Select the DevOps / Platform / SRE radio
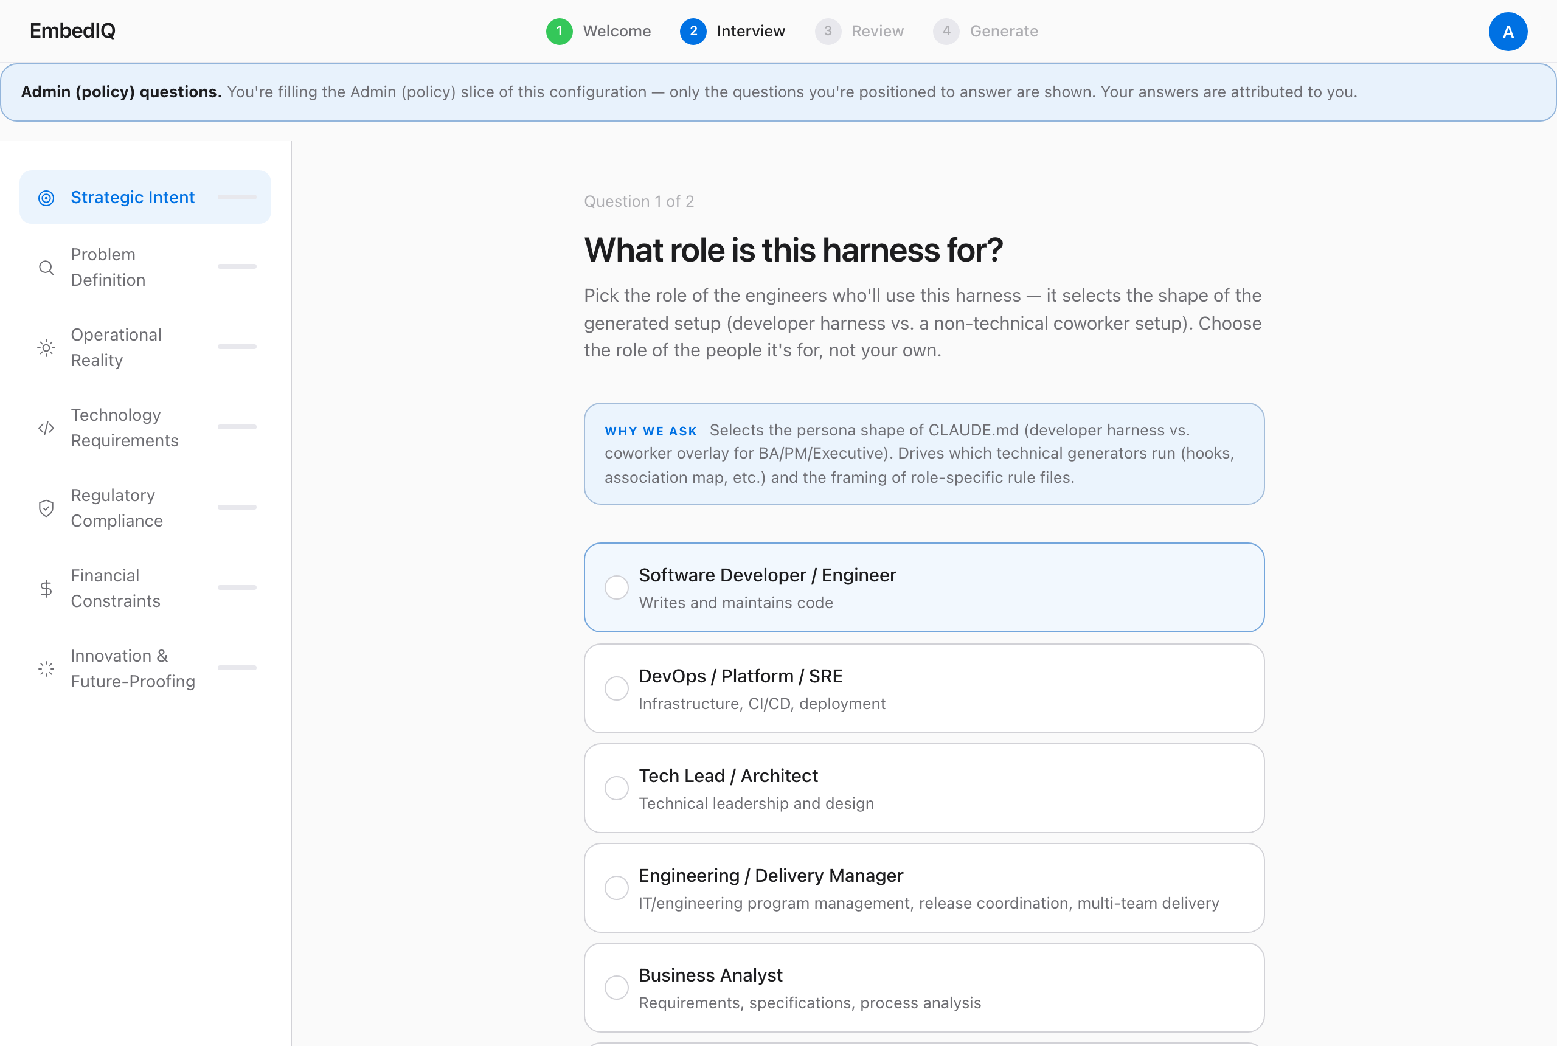The image size is (1557, 1046). (616, 688)
